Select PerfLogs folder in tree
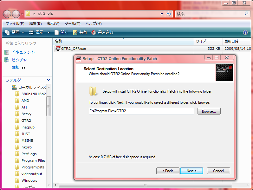The width and height of the screenshot is (253, 190). tap(29, 154)
